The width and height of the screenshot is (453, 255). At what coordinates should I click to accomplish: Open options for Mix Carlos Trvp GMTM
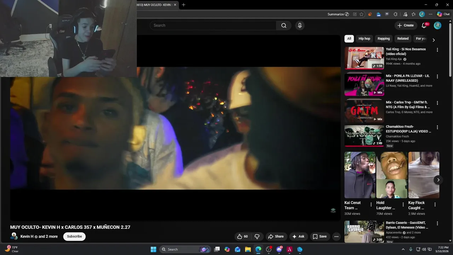click(437, 103)
